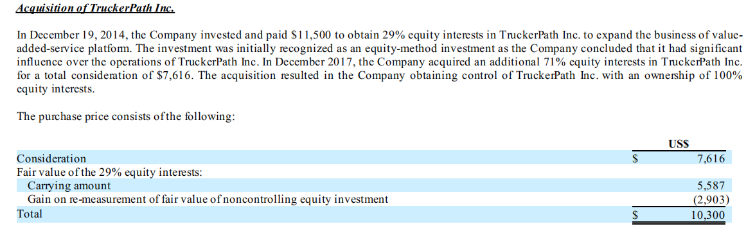Select 'Fair value of the 29% equity interests' label

tap(109, 172)
